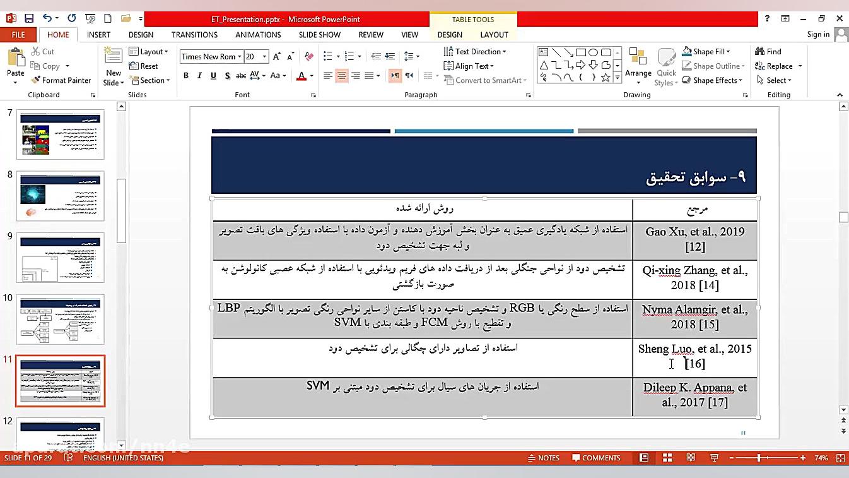Open the LAYOUT tab under Table Tools
This screenshot has height=478, width=849.
coord(494,35)
